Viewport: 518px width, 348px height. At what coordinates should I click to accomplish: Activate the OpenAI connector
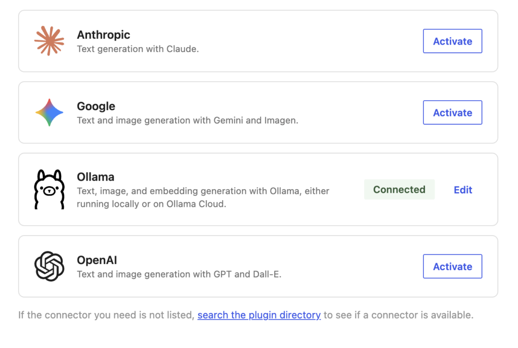(452, 266)
